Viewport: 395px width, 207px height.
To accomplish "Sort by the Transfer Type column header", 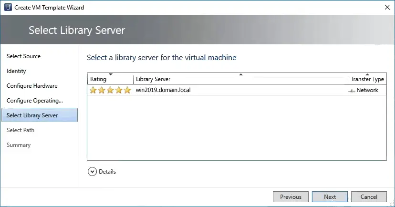I will point(367,79).
